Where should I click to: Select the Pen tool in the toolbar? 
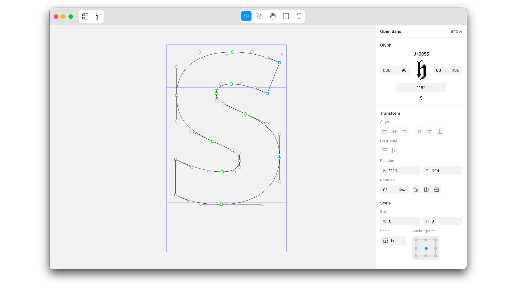[x=259, y=16]
